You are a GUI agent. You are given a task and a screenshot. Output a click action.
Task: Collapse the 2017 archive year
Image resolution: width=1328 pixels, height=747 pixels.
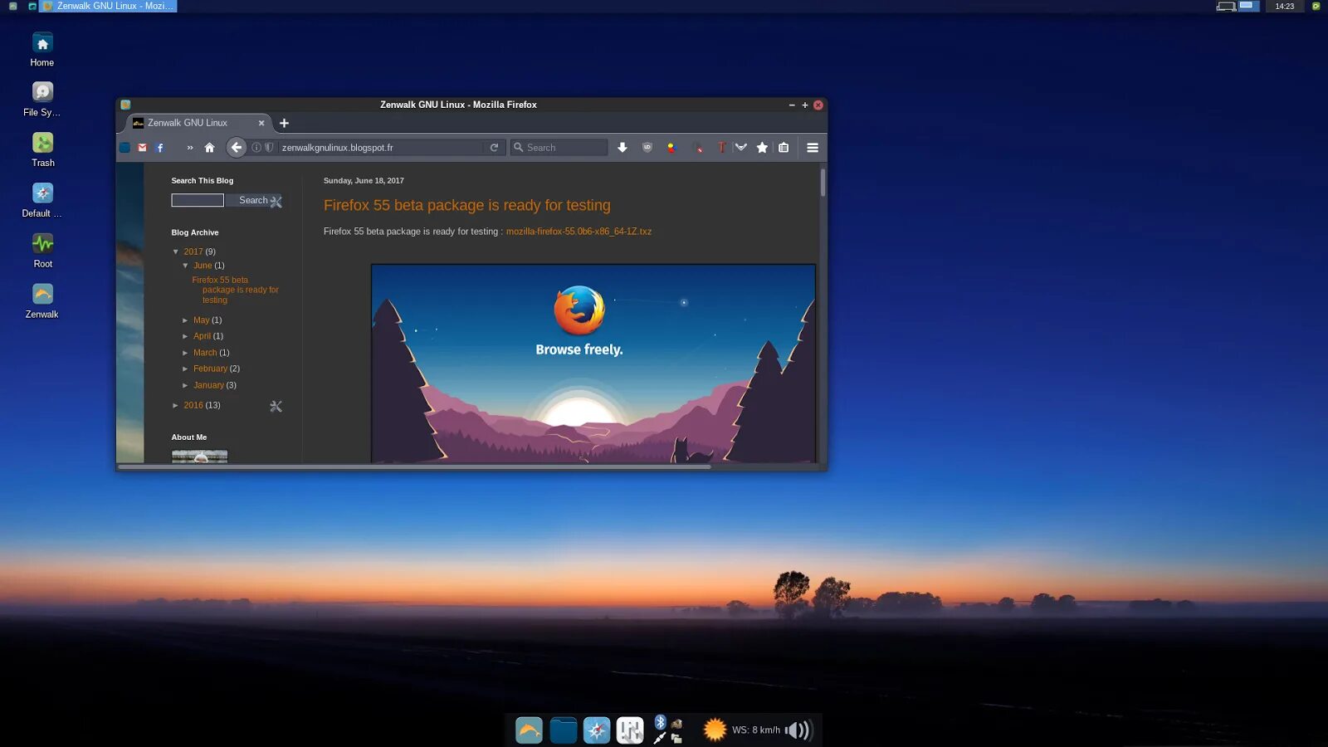(x=176, y=251)
